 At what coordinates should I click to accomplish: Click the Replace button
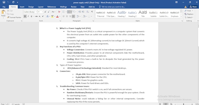click(x=189, y=14)
